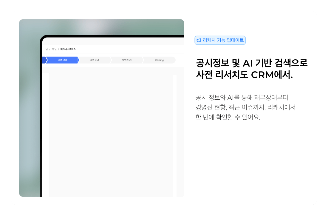This screenshot has width=328, height=216.
Task: Select the highlighted blue 영업 단계 stage
Action: [62, 60]
